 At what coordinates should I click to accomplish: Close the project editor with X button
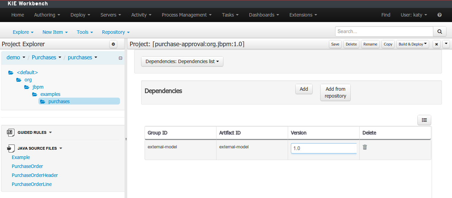[x=437, y=44]
